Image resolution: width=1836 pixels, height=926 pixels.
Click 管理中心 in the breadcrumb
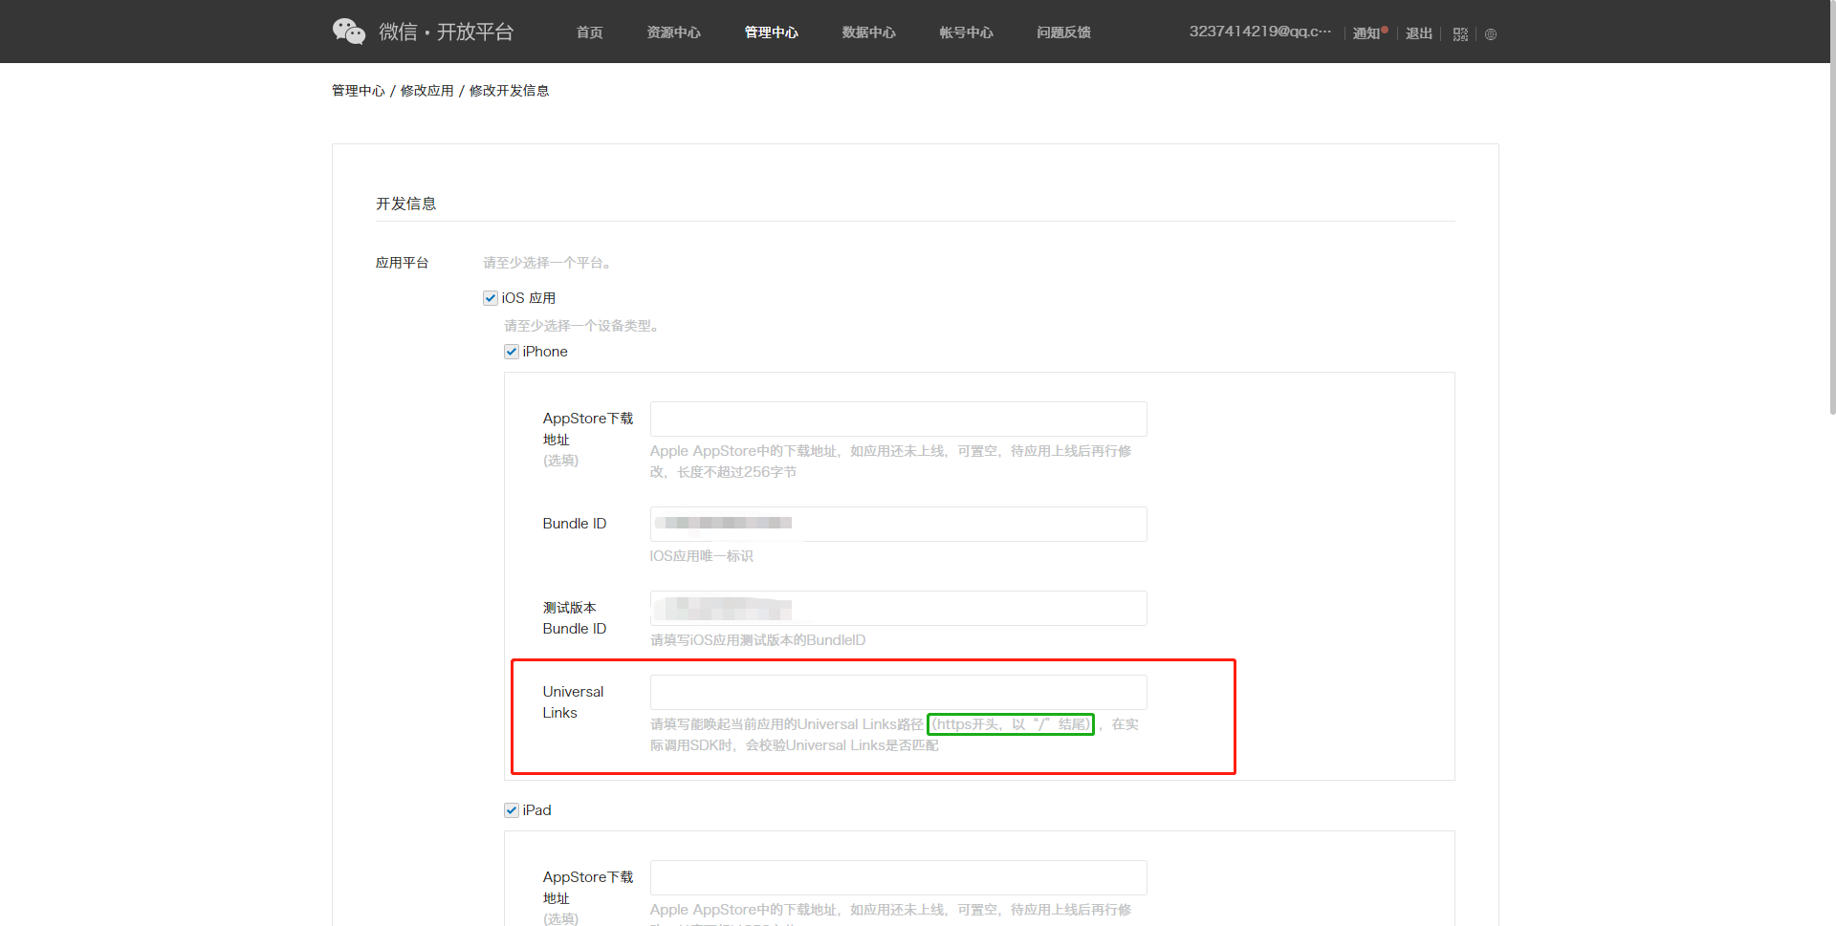(x=358, y=91)
